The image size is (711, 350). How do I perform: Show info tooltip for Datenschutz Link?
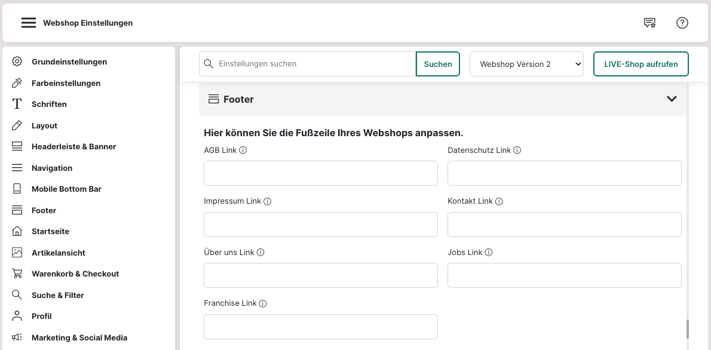517,151
